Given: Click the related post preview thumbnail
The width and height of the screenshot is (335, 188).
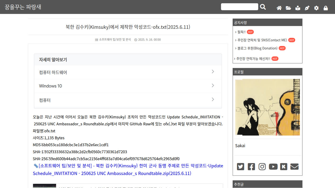Looking at the screenshot, I should coord(44,186).
